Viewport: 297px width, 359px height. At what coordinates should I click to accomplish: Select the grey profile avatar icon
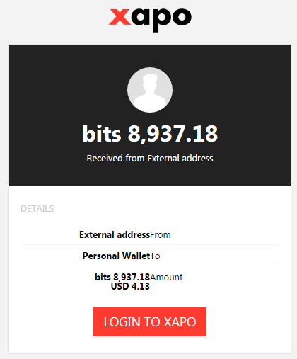click(150, 90)
